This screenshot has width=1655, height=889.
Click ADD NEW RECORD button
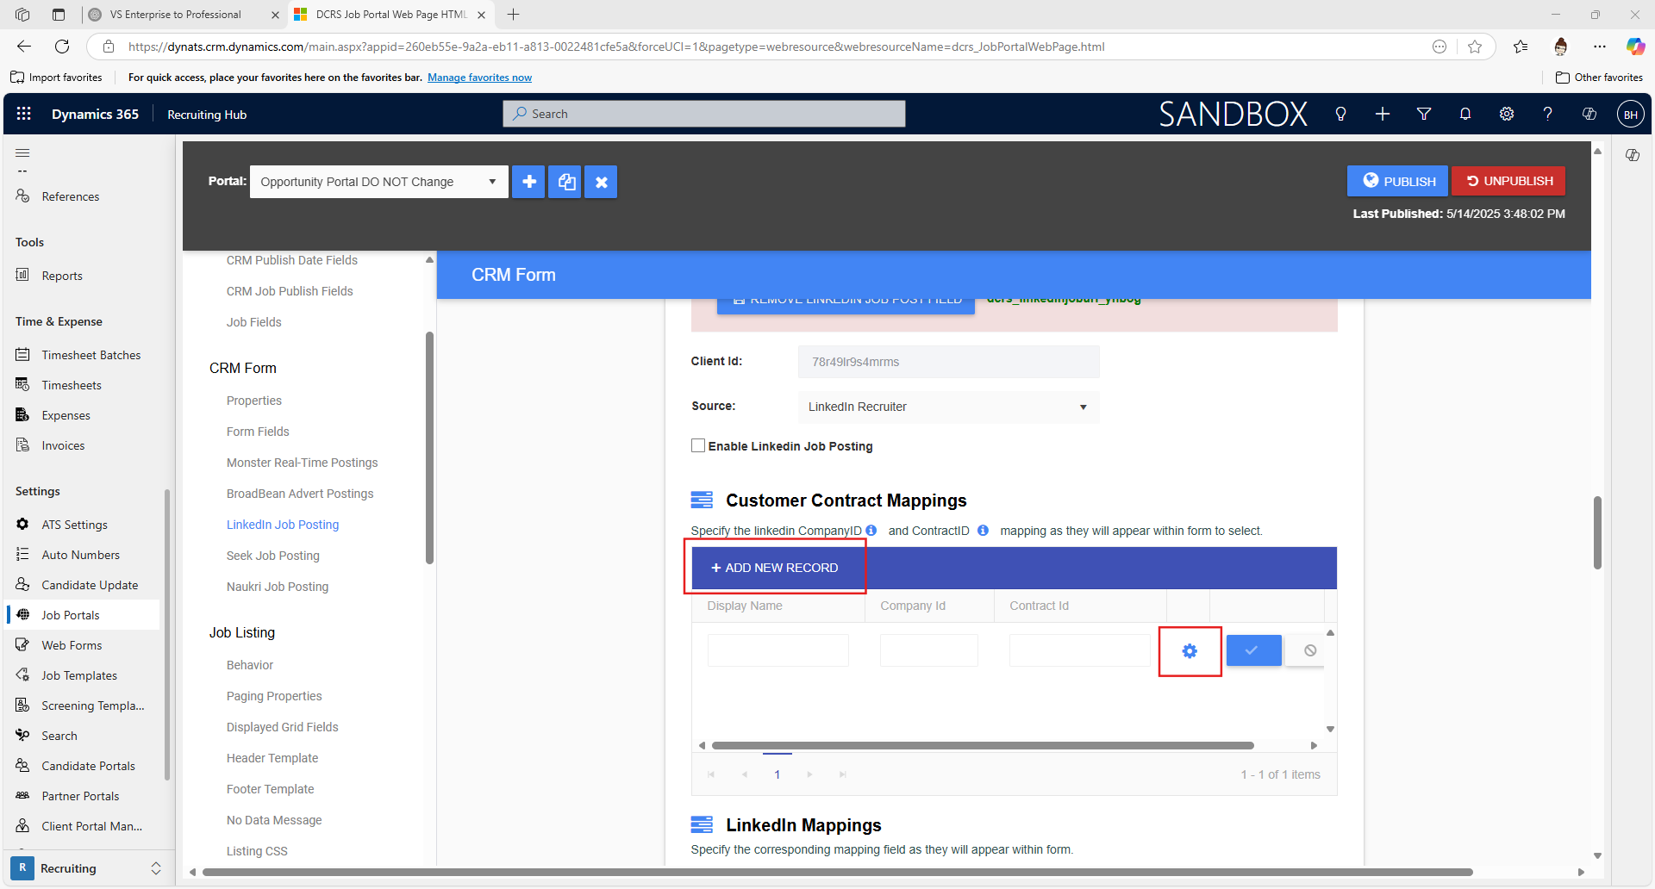[x=774, y=568]
